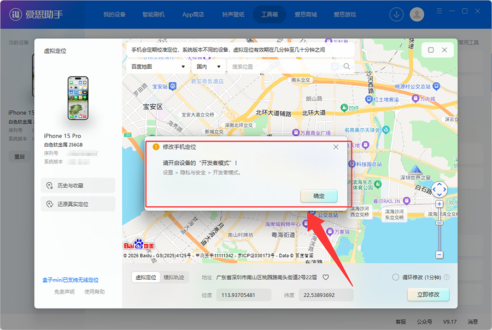Click the V9.17 version label
This screenshot has height=330, width=492.
[450, 322]
